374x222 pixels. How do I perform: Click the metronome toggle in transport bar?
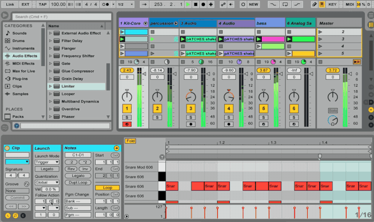[107, 4]
